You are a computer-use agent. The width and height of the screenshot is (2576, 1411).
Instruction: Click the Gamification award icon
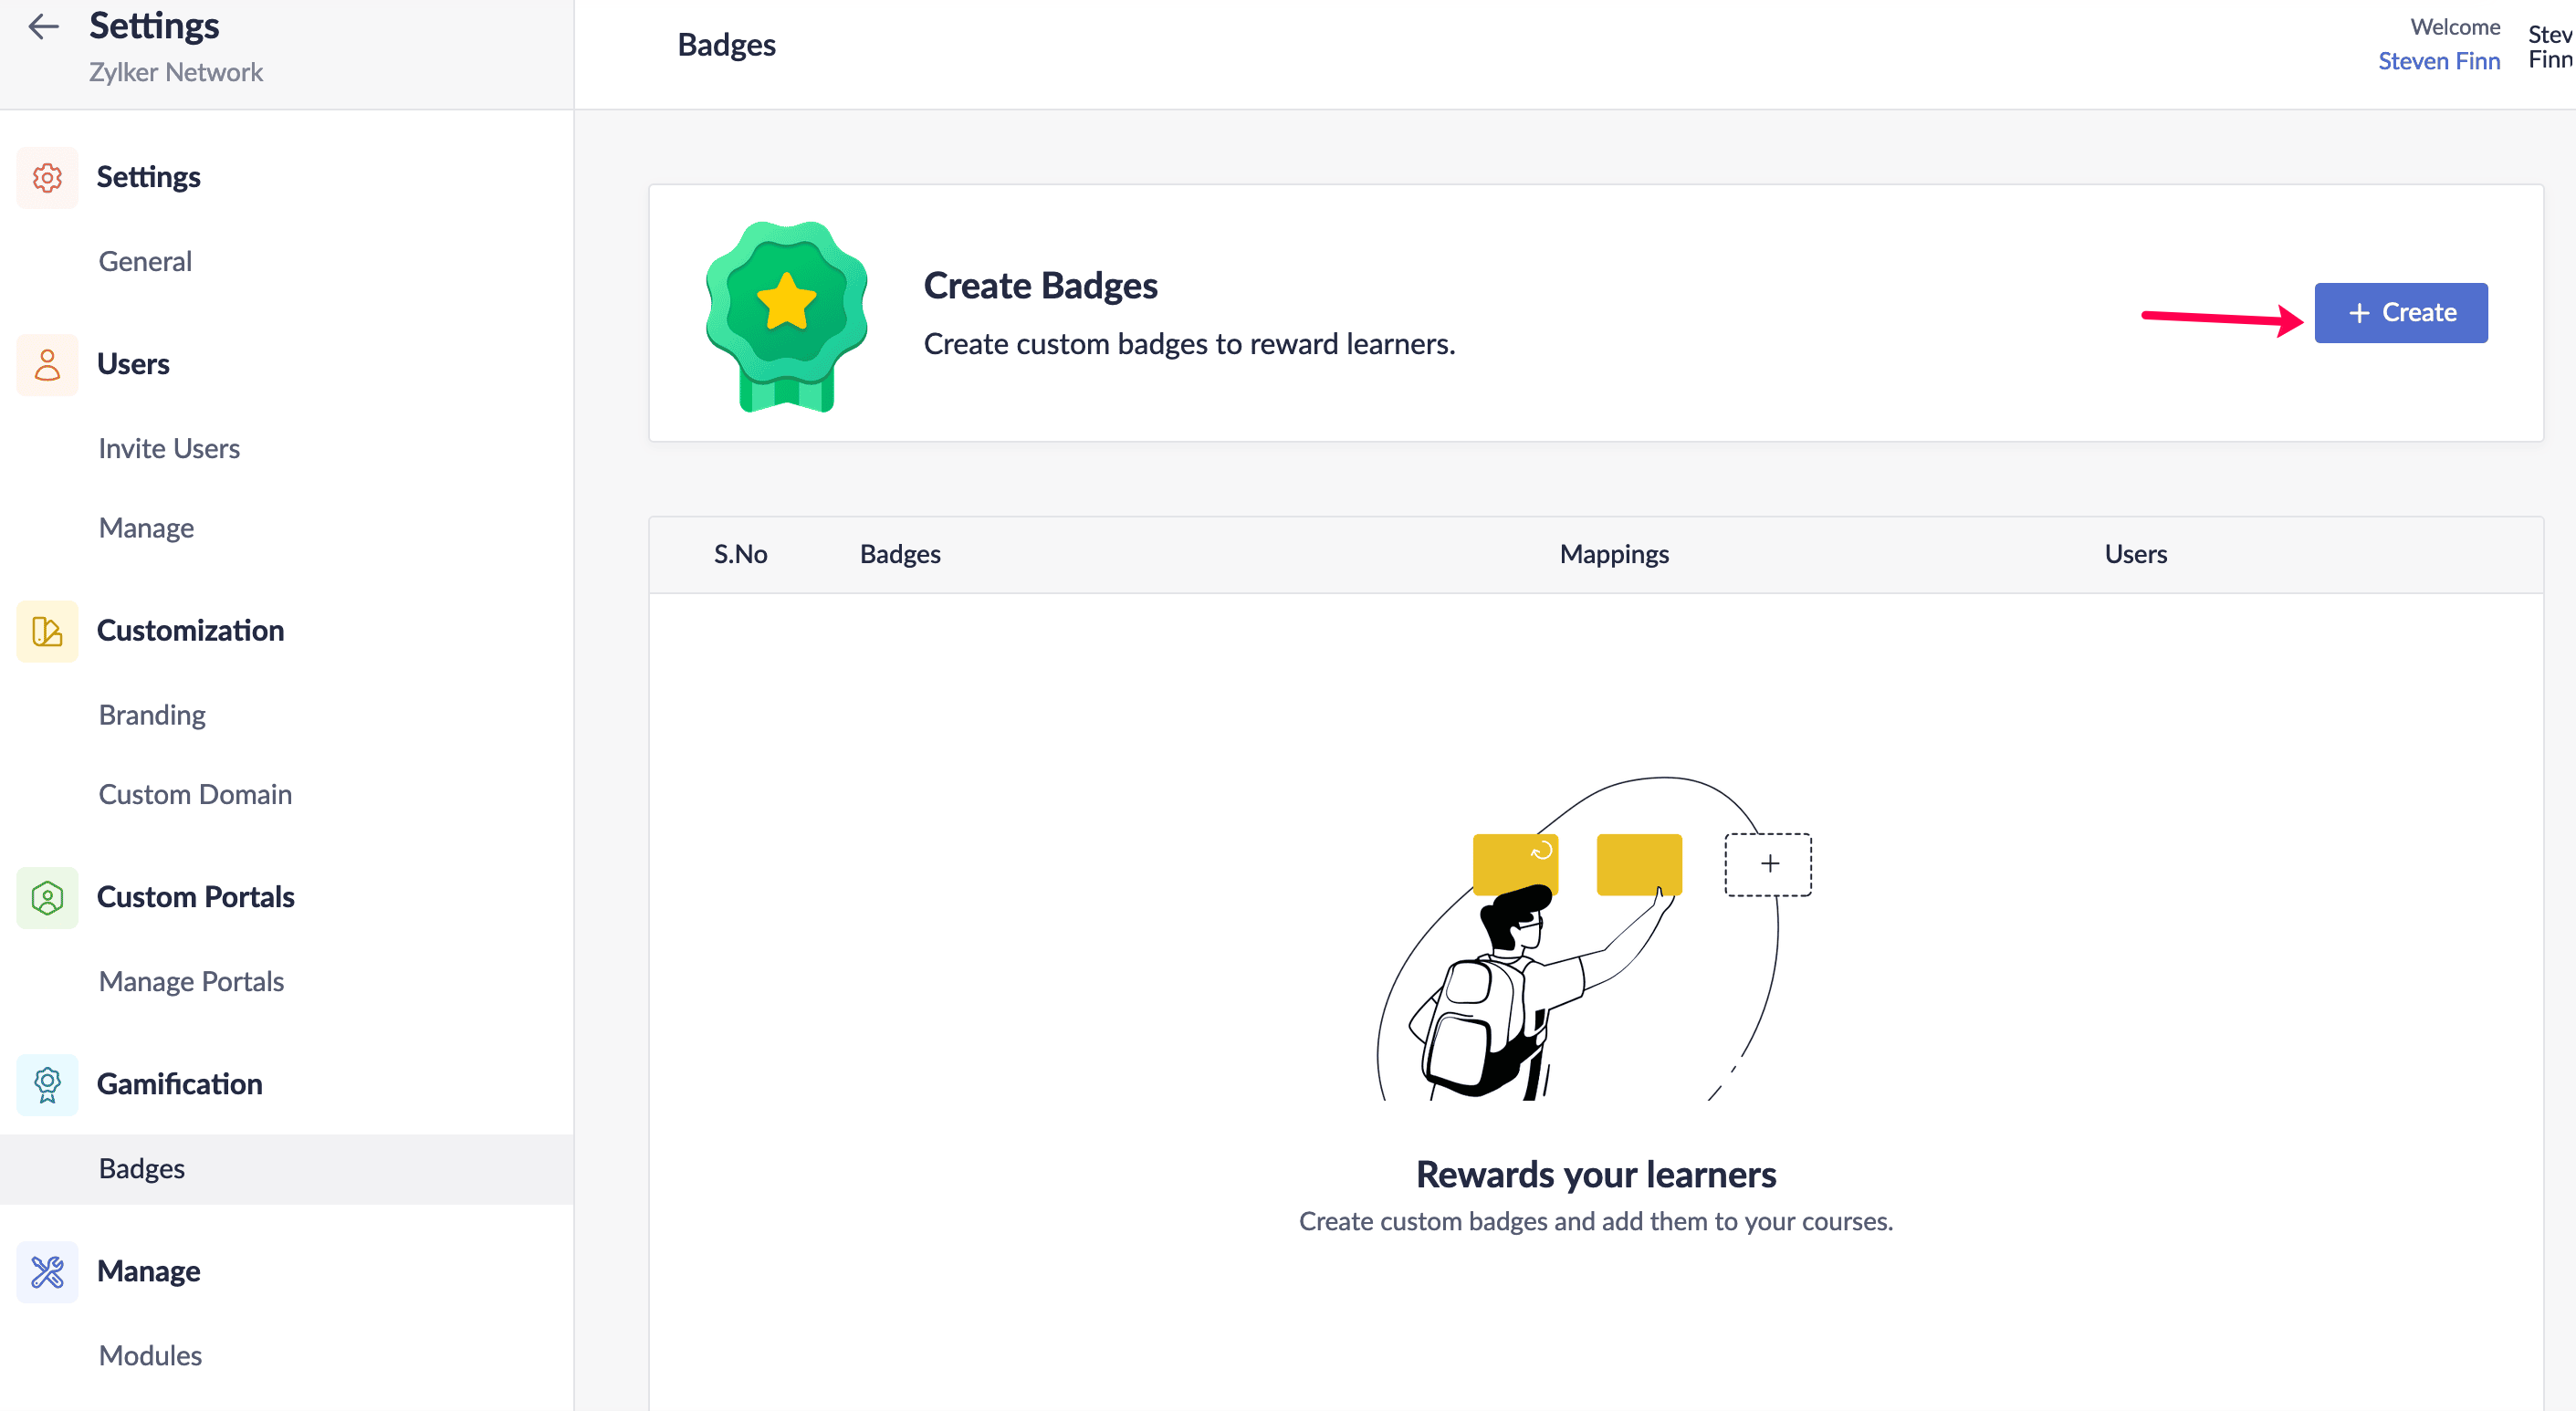click(x=47, y=1085)
